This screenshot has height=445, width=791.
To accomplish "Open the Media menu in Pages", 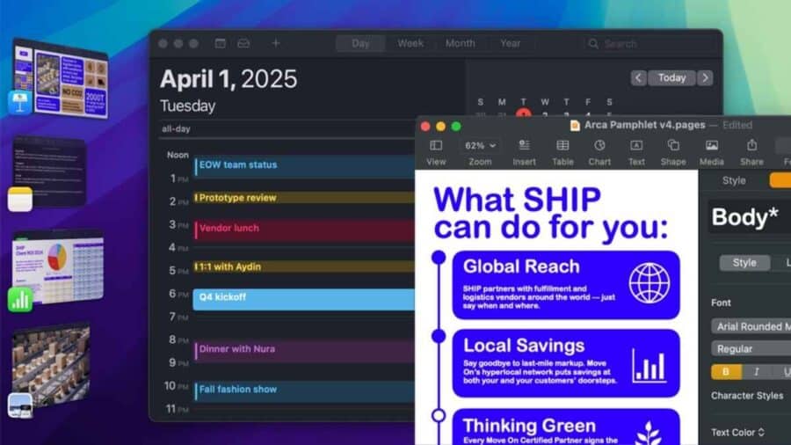I will (x=712, y=146).
